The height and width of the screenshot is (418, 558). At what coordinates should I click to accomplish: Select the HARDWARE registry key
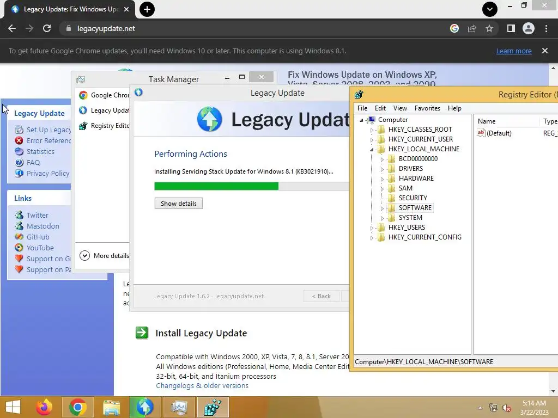416,178
